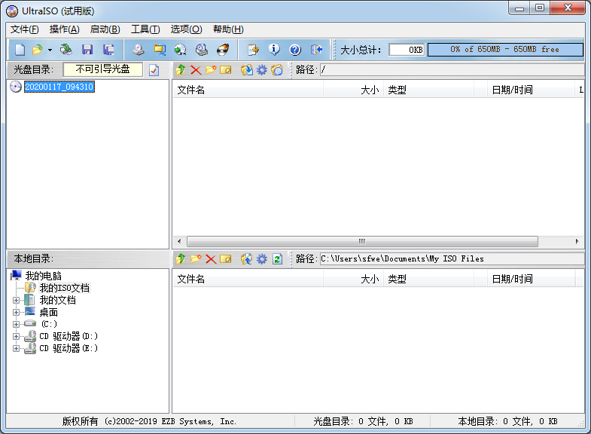The width and height of the screenshot is (591, 434).
Task: Go up one folder in local directory
Action: point(180,259)
